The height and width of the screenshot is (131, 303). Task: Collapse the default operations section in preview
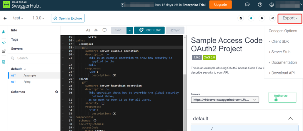coord(290,119)
